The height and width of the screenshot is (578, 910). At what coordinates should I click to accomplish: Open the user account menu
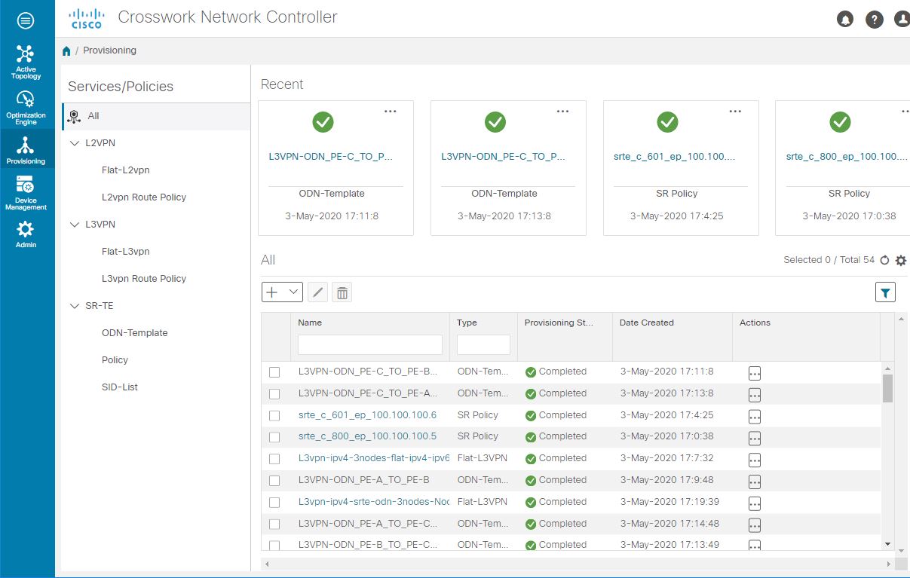pyautogui.click(x=902, y=20)
